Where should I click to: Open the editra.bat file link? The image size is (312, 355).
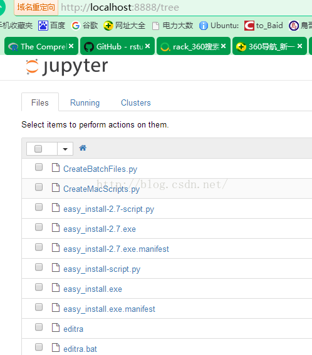click(x=80, y=349)
